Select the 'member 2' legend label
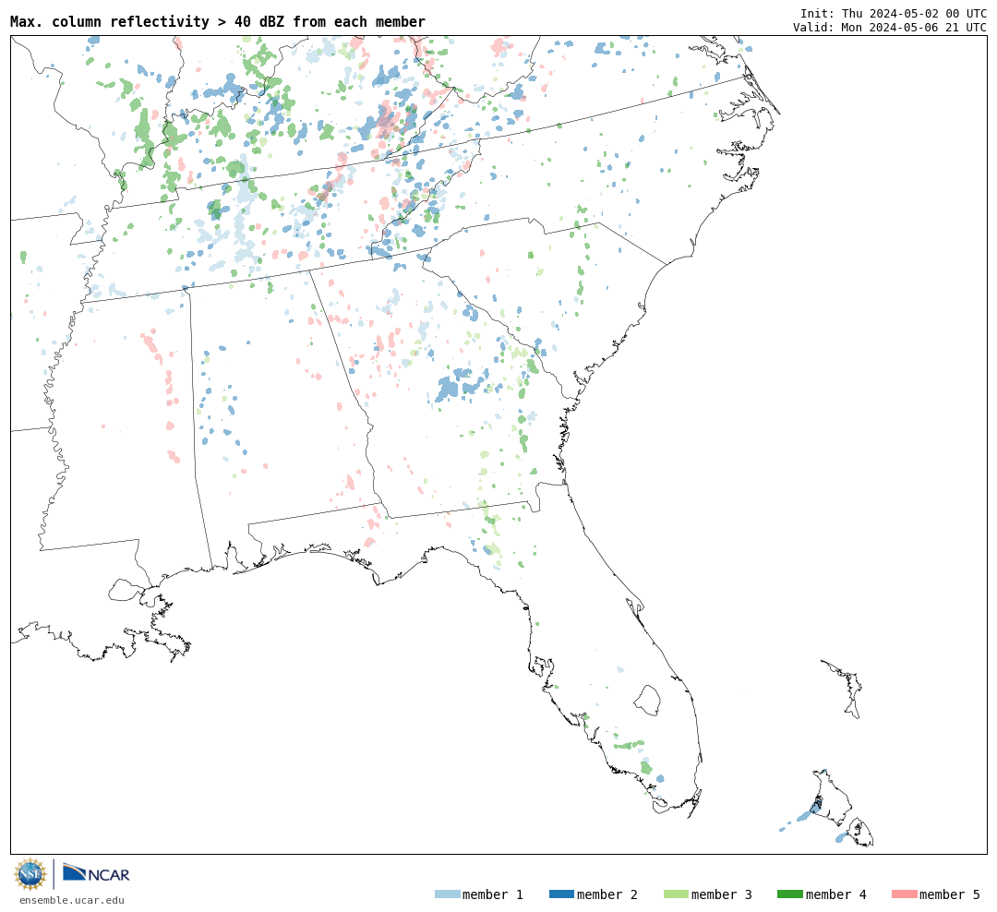 (x=607, y=894)
